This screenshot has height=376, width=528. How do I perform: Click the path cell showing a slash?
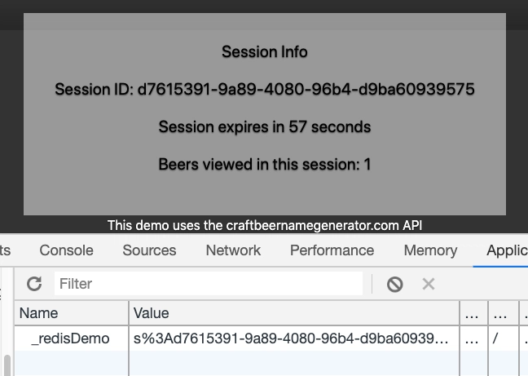495,338
